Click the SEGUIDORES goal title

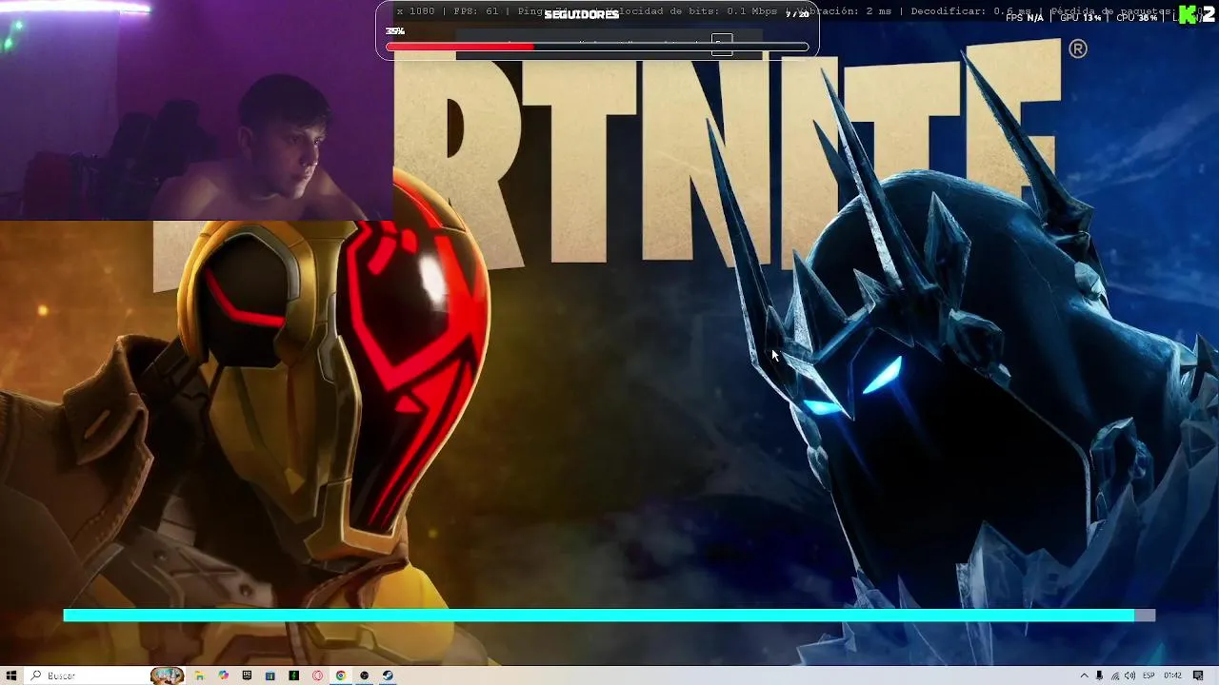click(581, 14)
